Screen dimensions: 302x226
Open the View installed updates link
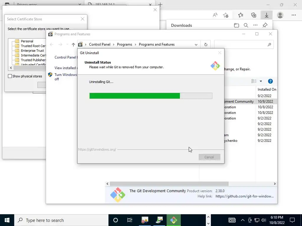point(66,68)
